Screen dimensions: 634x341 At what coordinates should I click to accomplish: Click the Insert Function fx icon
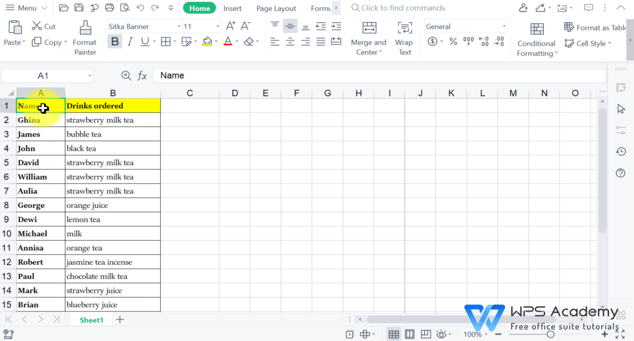[x=143, y=75]
